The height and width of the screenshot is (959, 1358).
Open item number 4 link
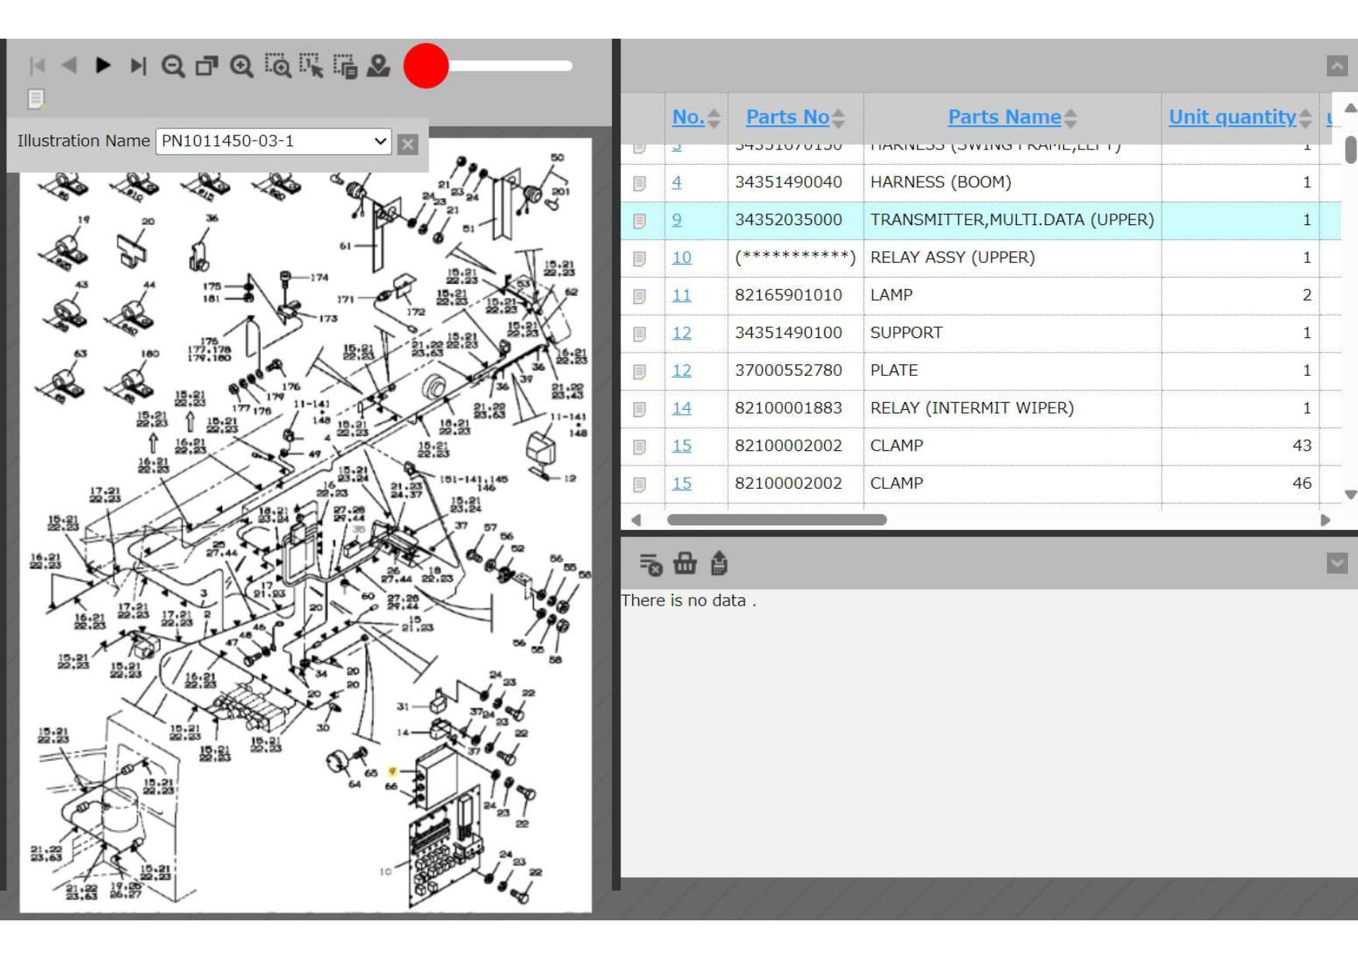[677, 183]
